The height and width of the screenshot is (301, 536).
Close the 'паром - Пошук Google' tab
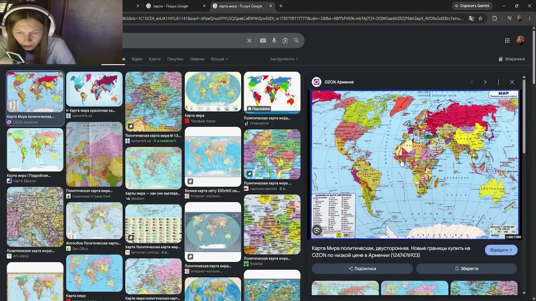[204, 6]
